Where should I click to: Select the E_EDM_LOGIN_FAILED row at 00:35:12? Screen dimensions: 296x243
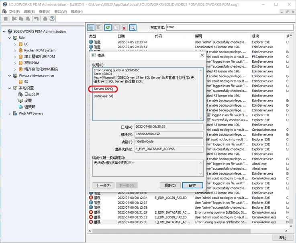(188, 217)
